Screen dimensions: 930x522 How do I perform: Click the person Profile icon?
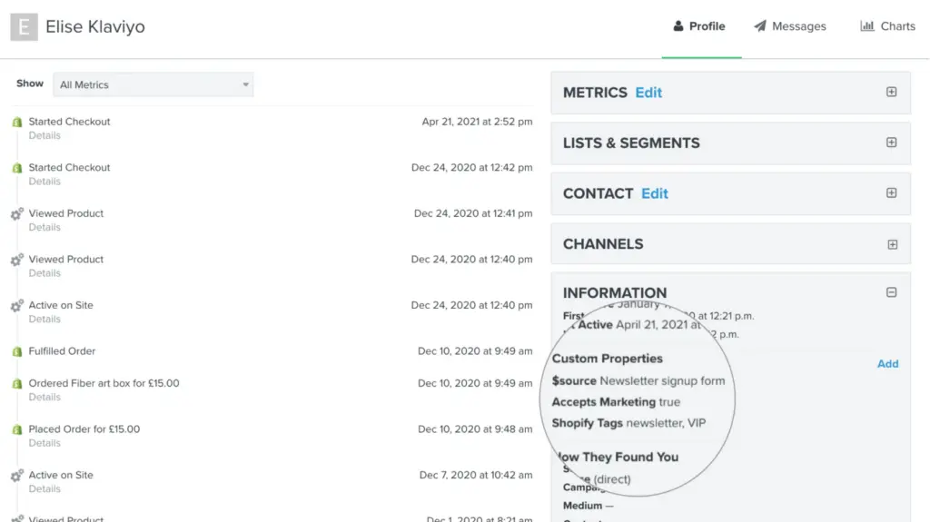pos(678,26)
